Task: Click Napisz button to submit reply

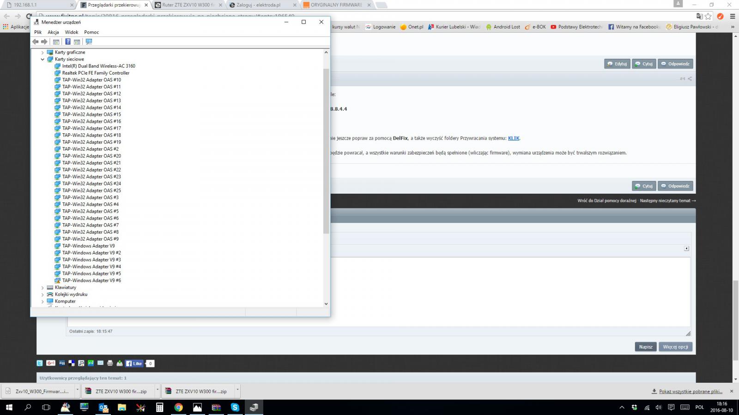Action: pos(646,347)
